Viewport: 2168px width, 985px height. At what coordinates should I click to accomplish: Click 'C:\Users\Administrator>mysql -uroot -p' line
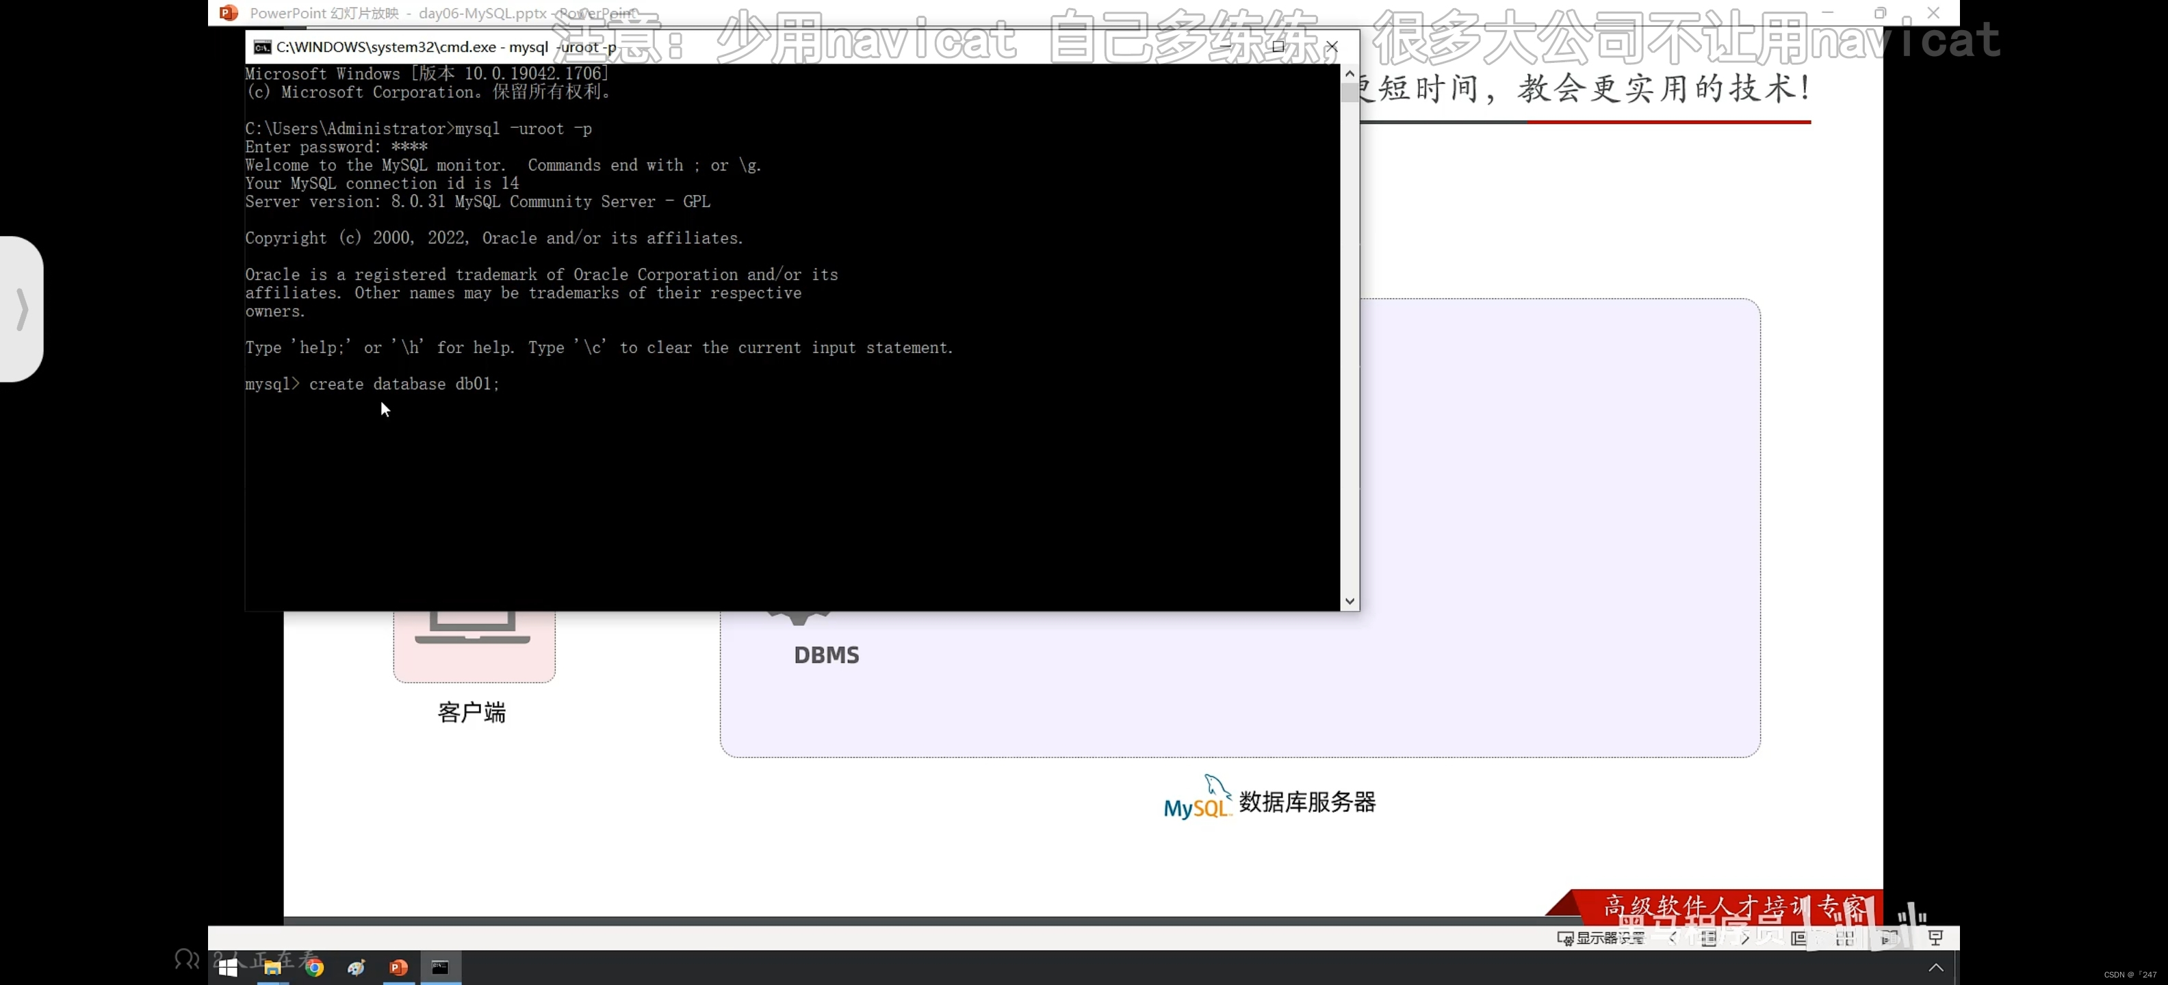click(418, 129)
